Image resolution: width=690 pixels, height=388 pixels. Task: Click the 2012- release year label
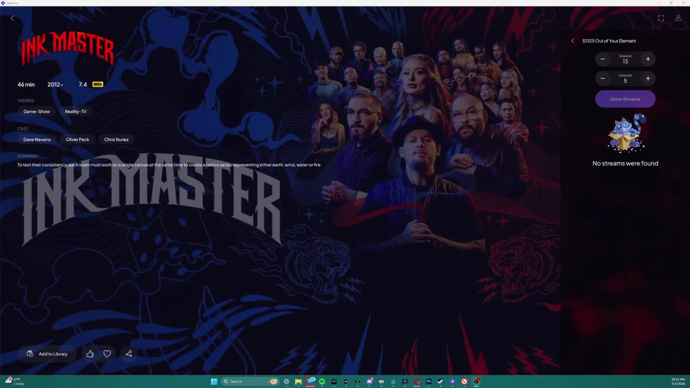coord(55,85)
